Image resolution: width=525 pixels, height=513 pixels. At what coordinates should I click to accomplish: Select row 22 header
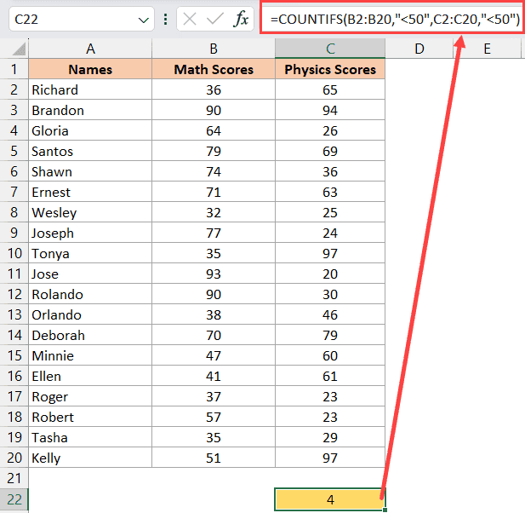(14, 499)
